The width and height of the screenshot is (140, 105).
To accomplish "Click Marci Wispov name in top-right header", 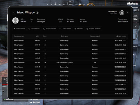I will pyautogui.click(x=112, y=12).
